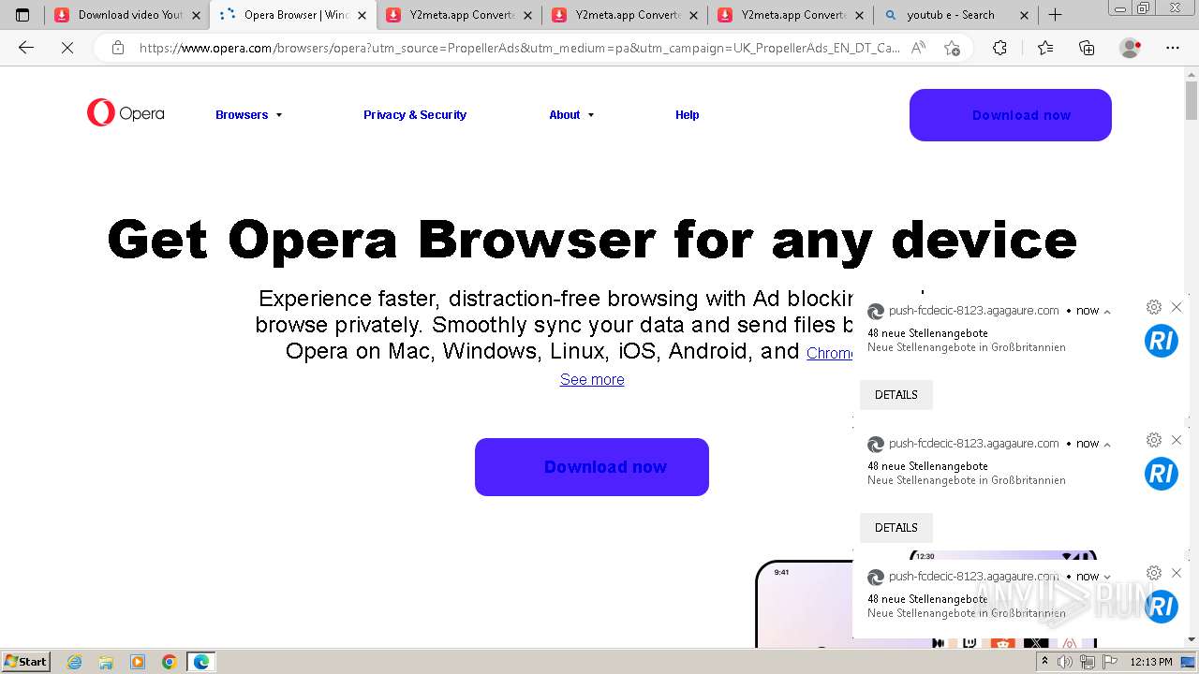Dismiss the topmost push notification
Screen dimensions: 1199x674
pyautogui.click(x=1177, y=307)
